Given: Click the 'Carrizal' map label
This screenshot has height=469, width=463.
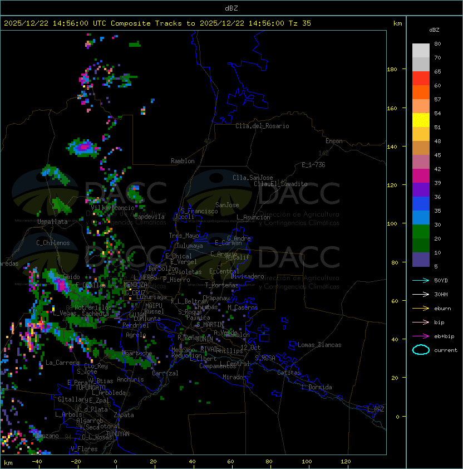Looking at the screenshot, I should coord(165,374).
